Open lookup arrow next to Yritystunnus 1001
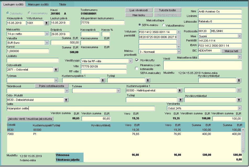249x167 pixels. click(46, 23)
